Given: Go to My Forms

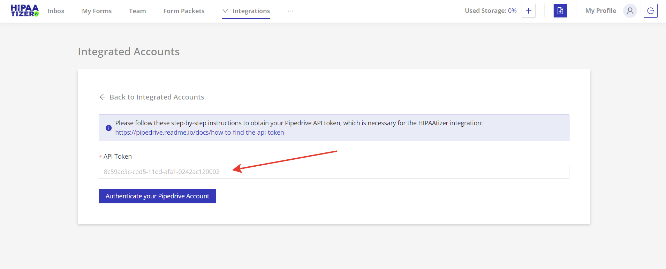Looking at the screenshot, I should click(97, 11).
